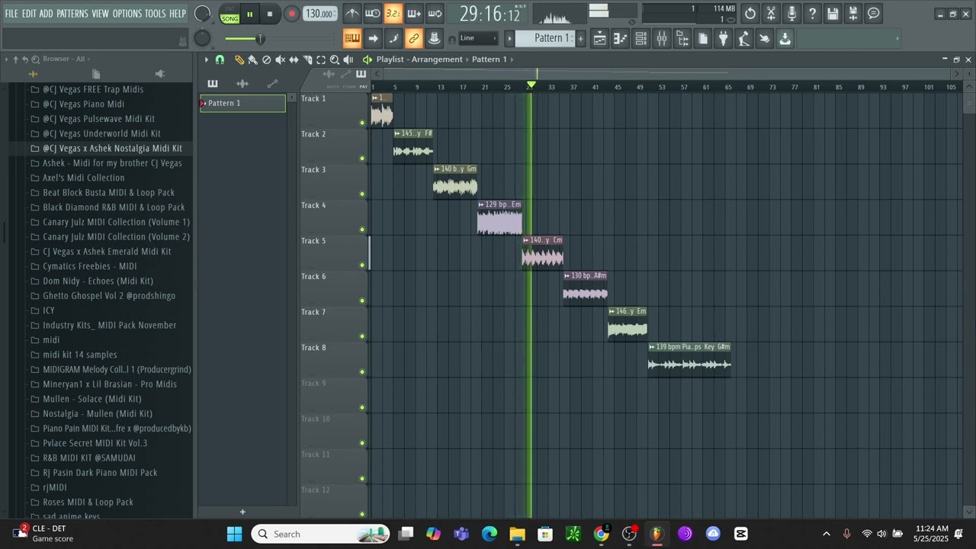Select the playlist mute tool
Viewport: 976px width, 549px height.
tap(280, 59)
